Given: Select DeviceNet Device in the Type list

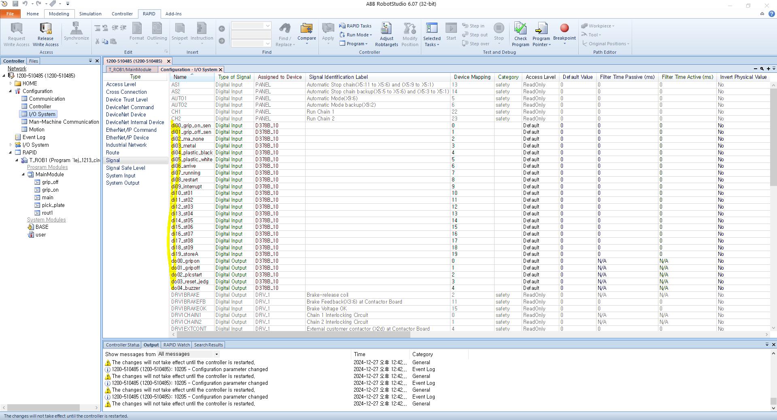Looking at the screenshot, I should [x=135, y=115].
